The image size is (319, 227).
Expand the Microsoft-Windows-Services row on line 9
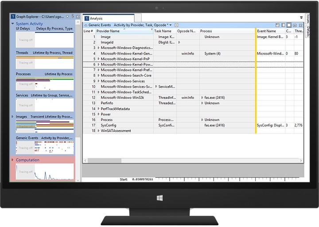coord(99,81)
